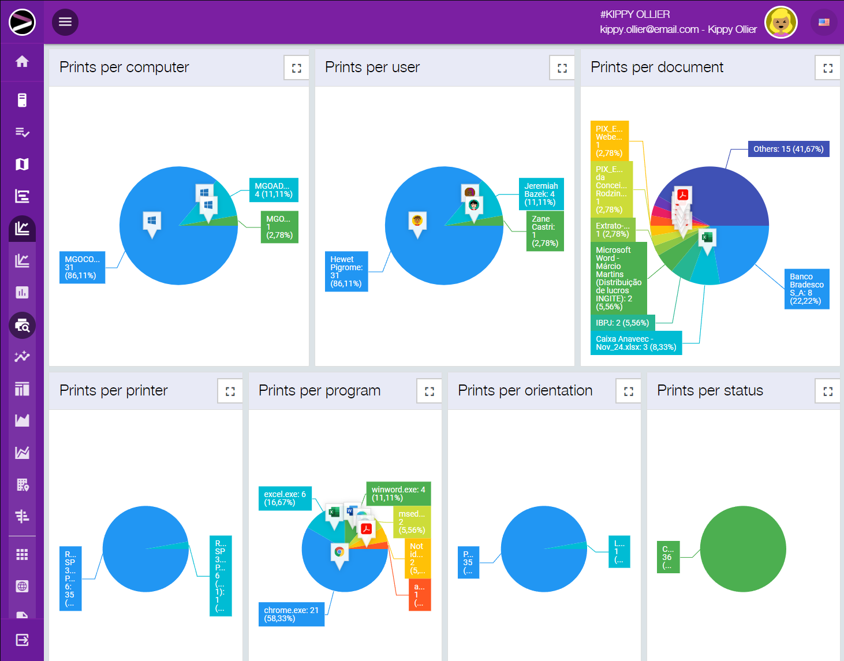Click the logout icon at sidebar bottom

[22, 640]
